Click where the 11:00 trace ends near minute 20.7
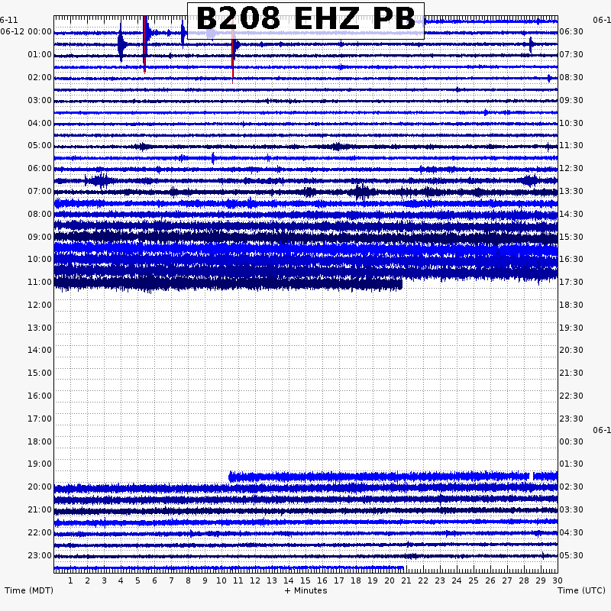 (x=402, y=283)
